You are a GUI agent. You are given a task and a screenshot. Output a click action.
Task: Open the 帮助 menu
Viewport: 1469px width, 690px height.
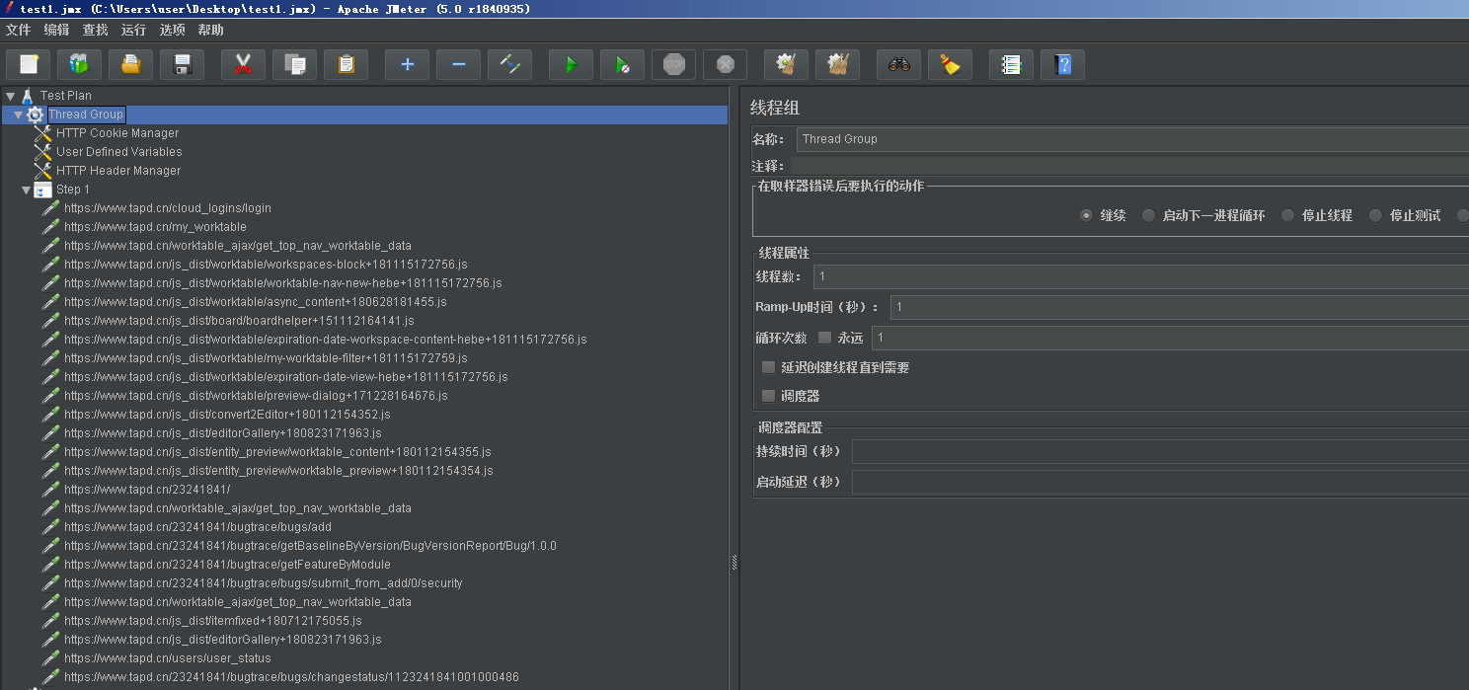210,30
